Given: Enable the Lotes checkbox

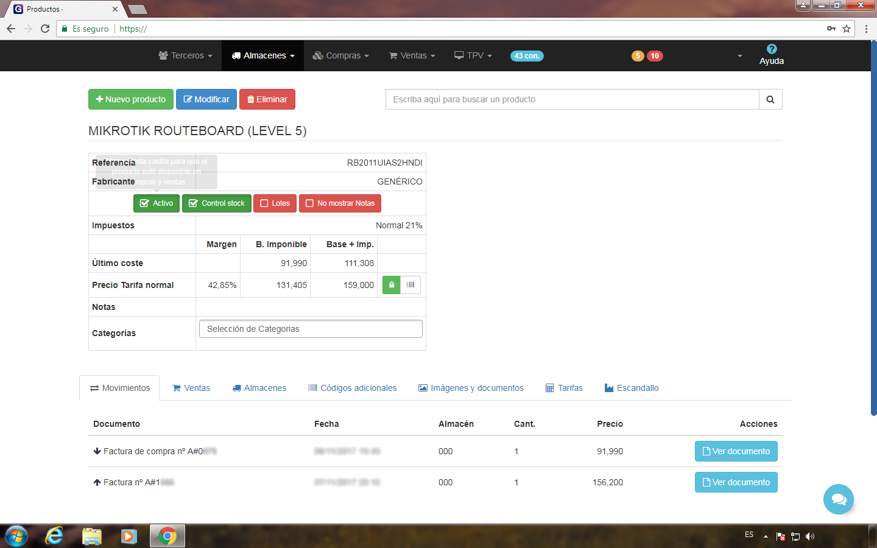Looking at the screenshot, I should tap(275, 203).
